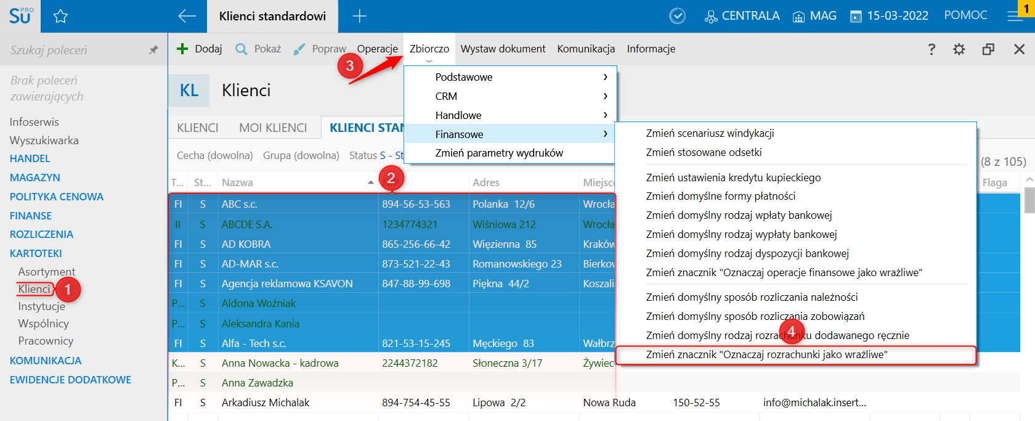Expand the MAGAZYN section

[34, 178]
